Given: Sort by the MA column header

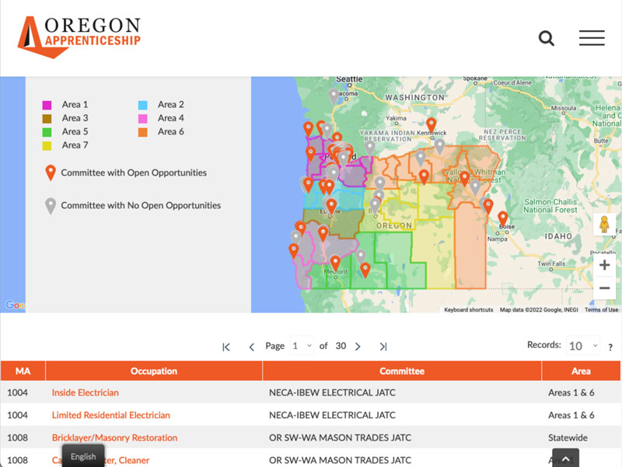Looking at the screenshot, I should pos(23,371).
